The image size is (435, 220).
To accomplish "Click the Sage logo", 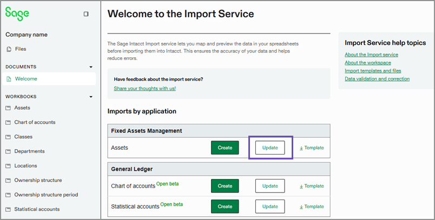I will 17,14.
